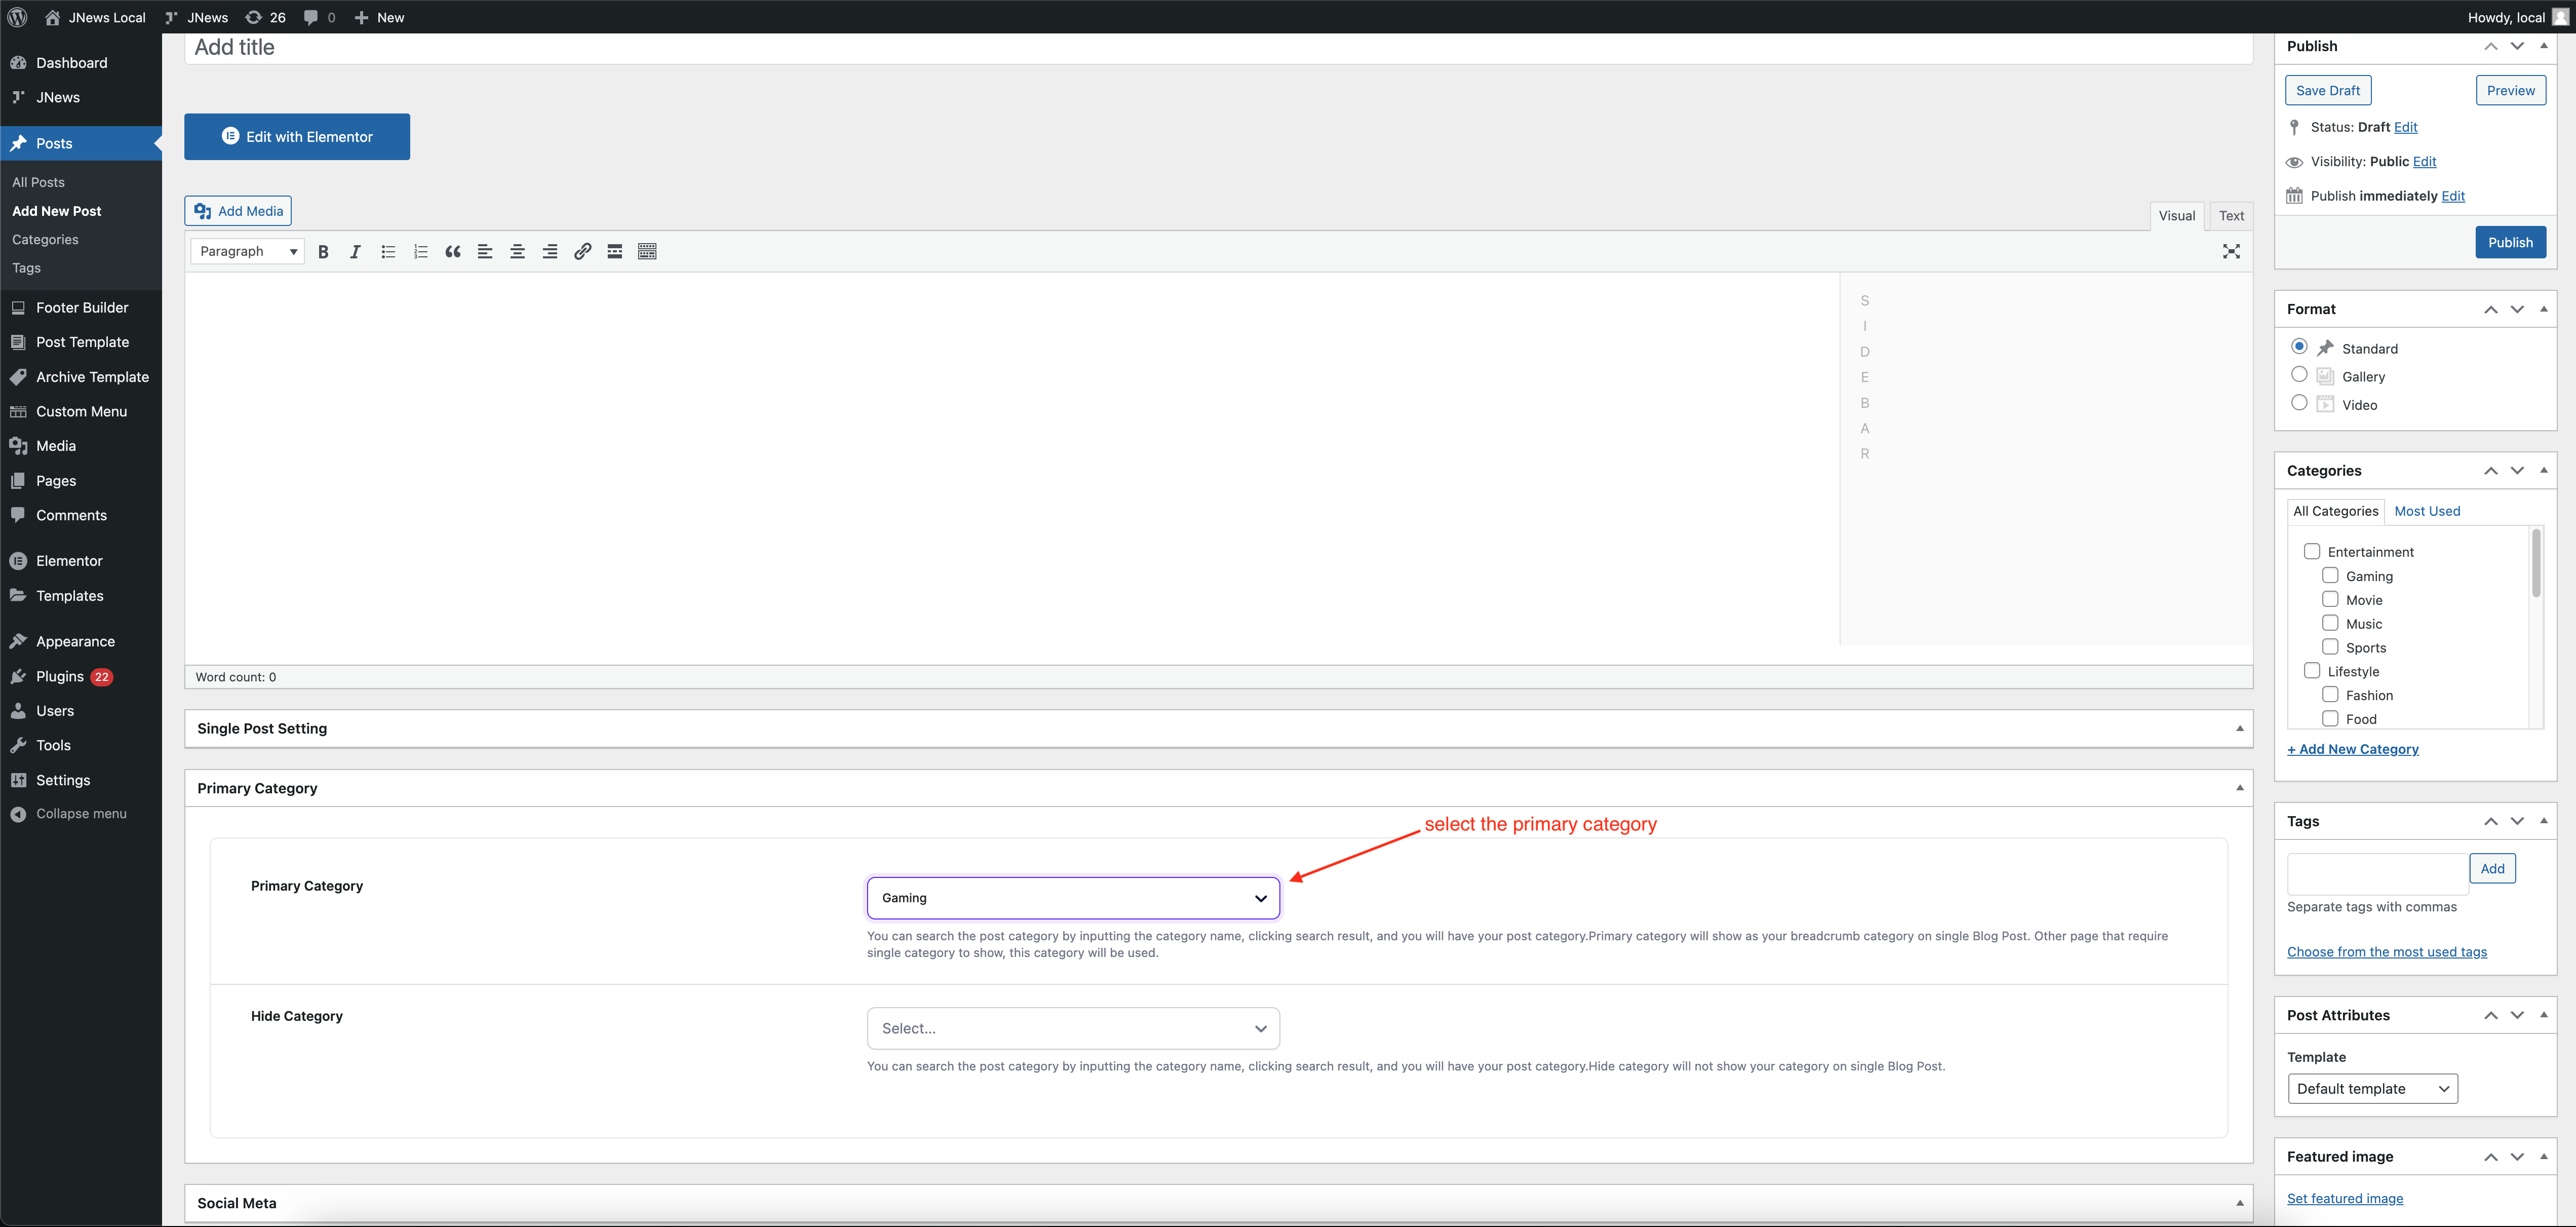Open the Primary Category Gaming dropdown
Viewport: 2576px width, 1227px height.
1073,898
